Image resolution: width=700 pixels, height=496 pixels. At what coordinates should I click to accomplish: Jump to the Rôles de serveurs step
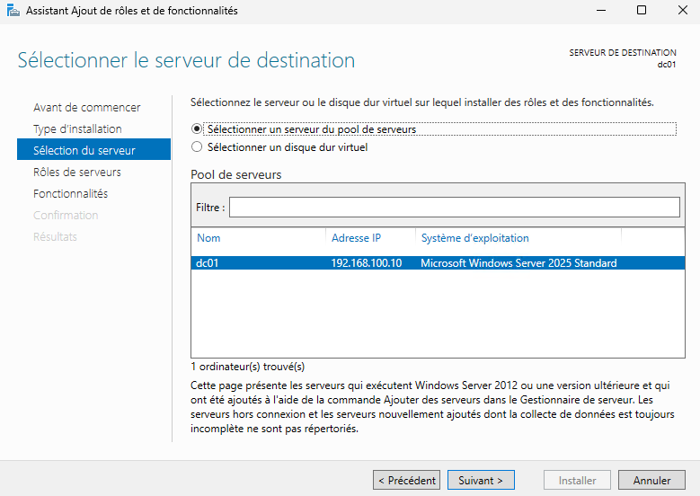[76, 172]
